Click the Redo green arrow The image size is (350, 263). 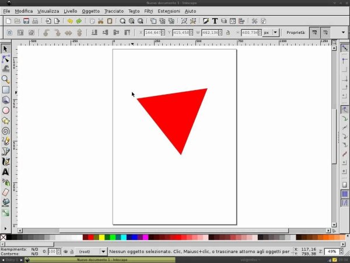click(79, 21)
